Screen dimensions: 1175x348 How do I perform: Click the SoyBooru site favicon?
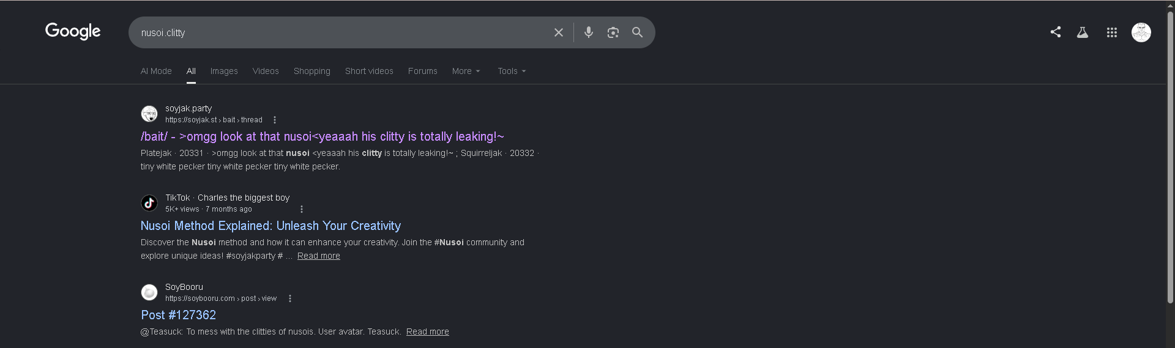149,292
